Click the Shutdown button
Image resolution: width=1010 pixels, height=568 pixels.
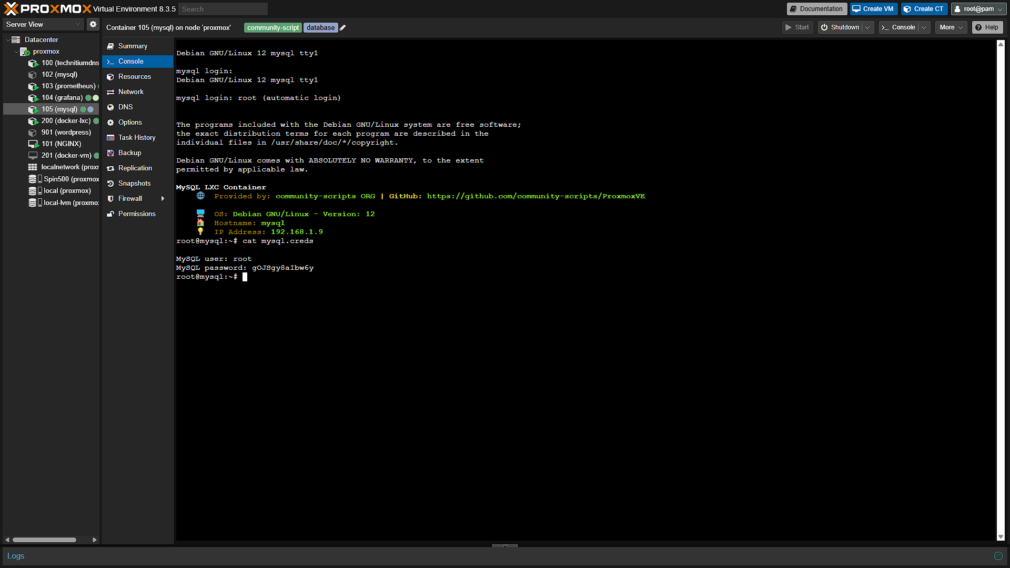click(x=841, y=27)
